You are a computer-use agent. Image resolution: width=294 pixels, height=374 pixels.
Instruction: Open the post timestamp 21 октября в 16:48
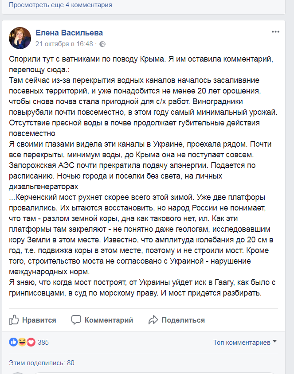[x=64, y=44]
